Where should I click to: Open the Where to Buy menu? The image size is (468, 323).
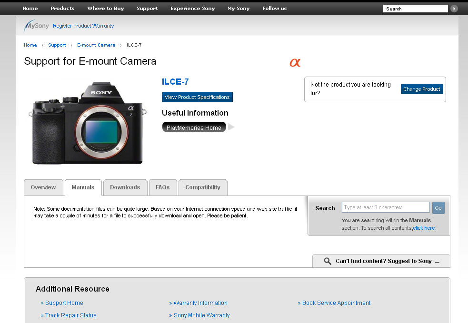coord(105,8)
